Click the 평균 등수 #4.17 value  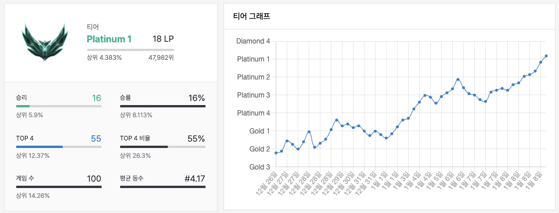coord(194,178)
